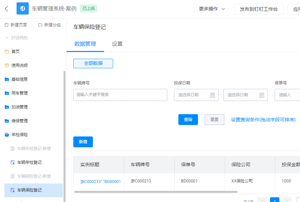The width and height of the screenshot is (300, 202).
Task: Click 新建分组 button
Action: [x=49, y=25]
